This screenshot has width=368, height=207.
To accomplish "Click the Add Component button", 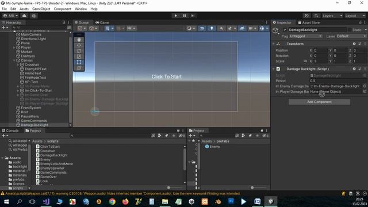I will tap(319, 102).
